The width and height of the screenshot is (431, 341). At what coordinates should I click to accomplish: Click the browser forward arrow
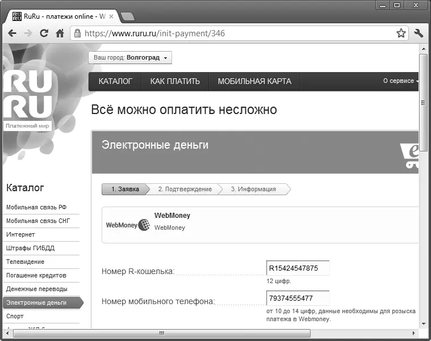tap(27, 33)
